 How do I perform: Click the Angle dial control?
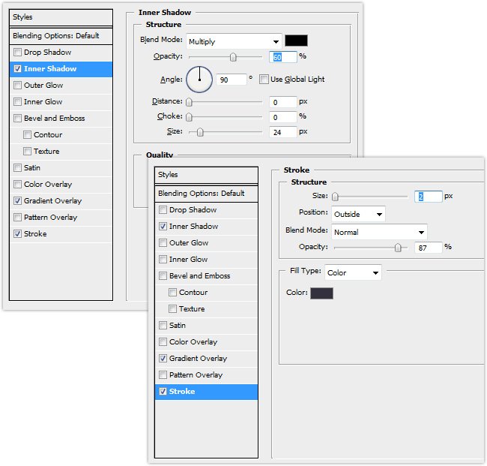(x=199, y=80)
